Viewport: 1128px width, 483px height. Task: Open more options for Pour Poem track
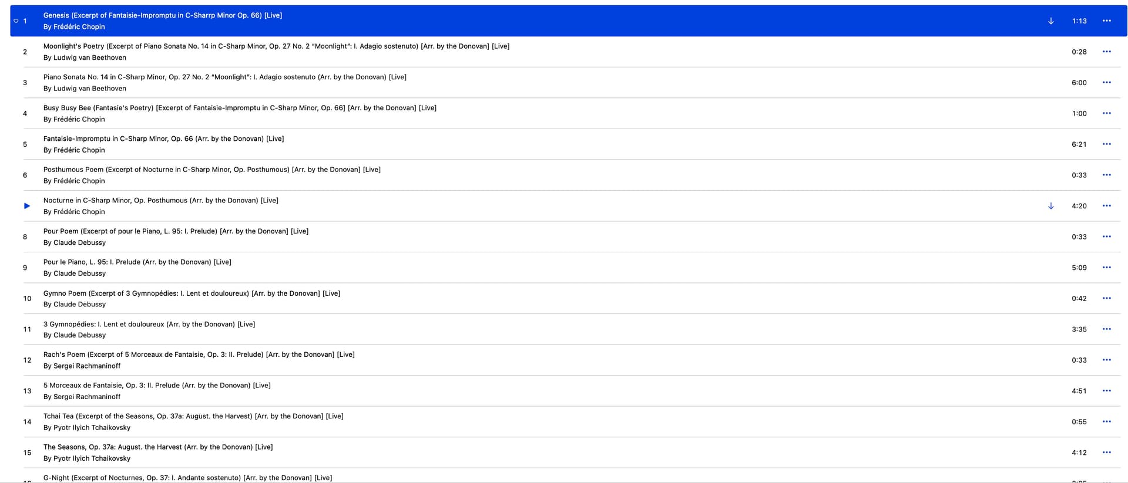pos(1106,237)
